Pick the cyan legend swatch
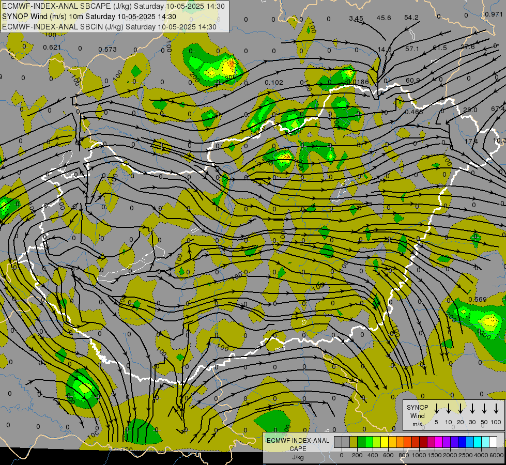The height and width of the screenshot is (465, 506). (x=478, y=442)
